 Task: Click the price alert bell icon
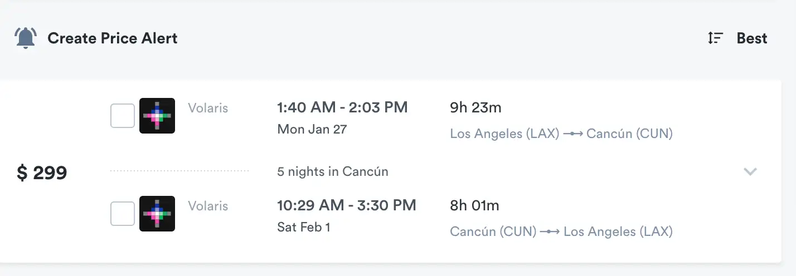click(25, 38)
